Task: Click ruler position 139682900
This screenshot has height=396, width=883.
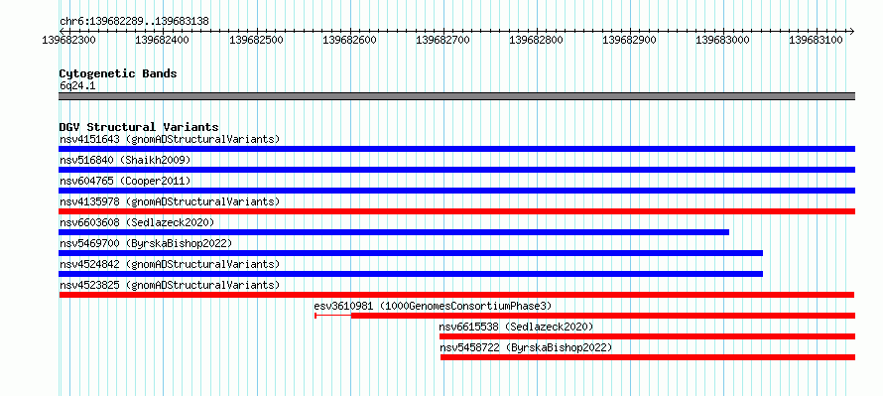Action: [x=630, y=40]
